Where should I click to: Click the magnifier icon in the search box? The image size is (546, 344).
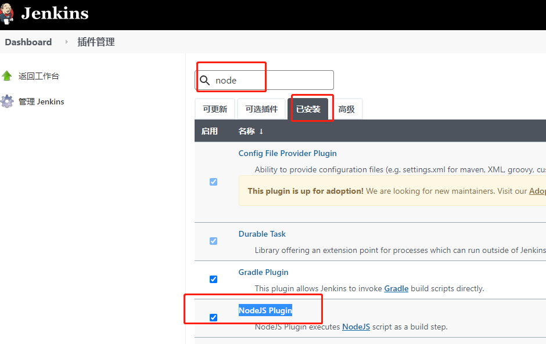coord(204,81)
